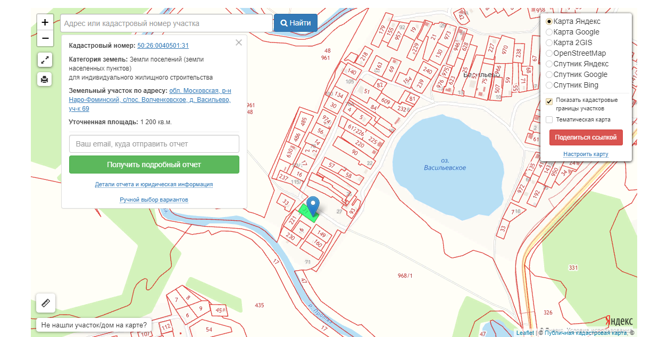Open the Leaflet attribution link

pyautogui.click(x=525, y=333)
